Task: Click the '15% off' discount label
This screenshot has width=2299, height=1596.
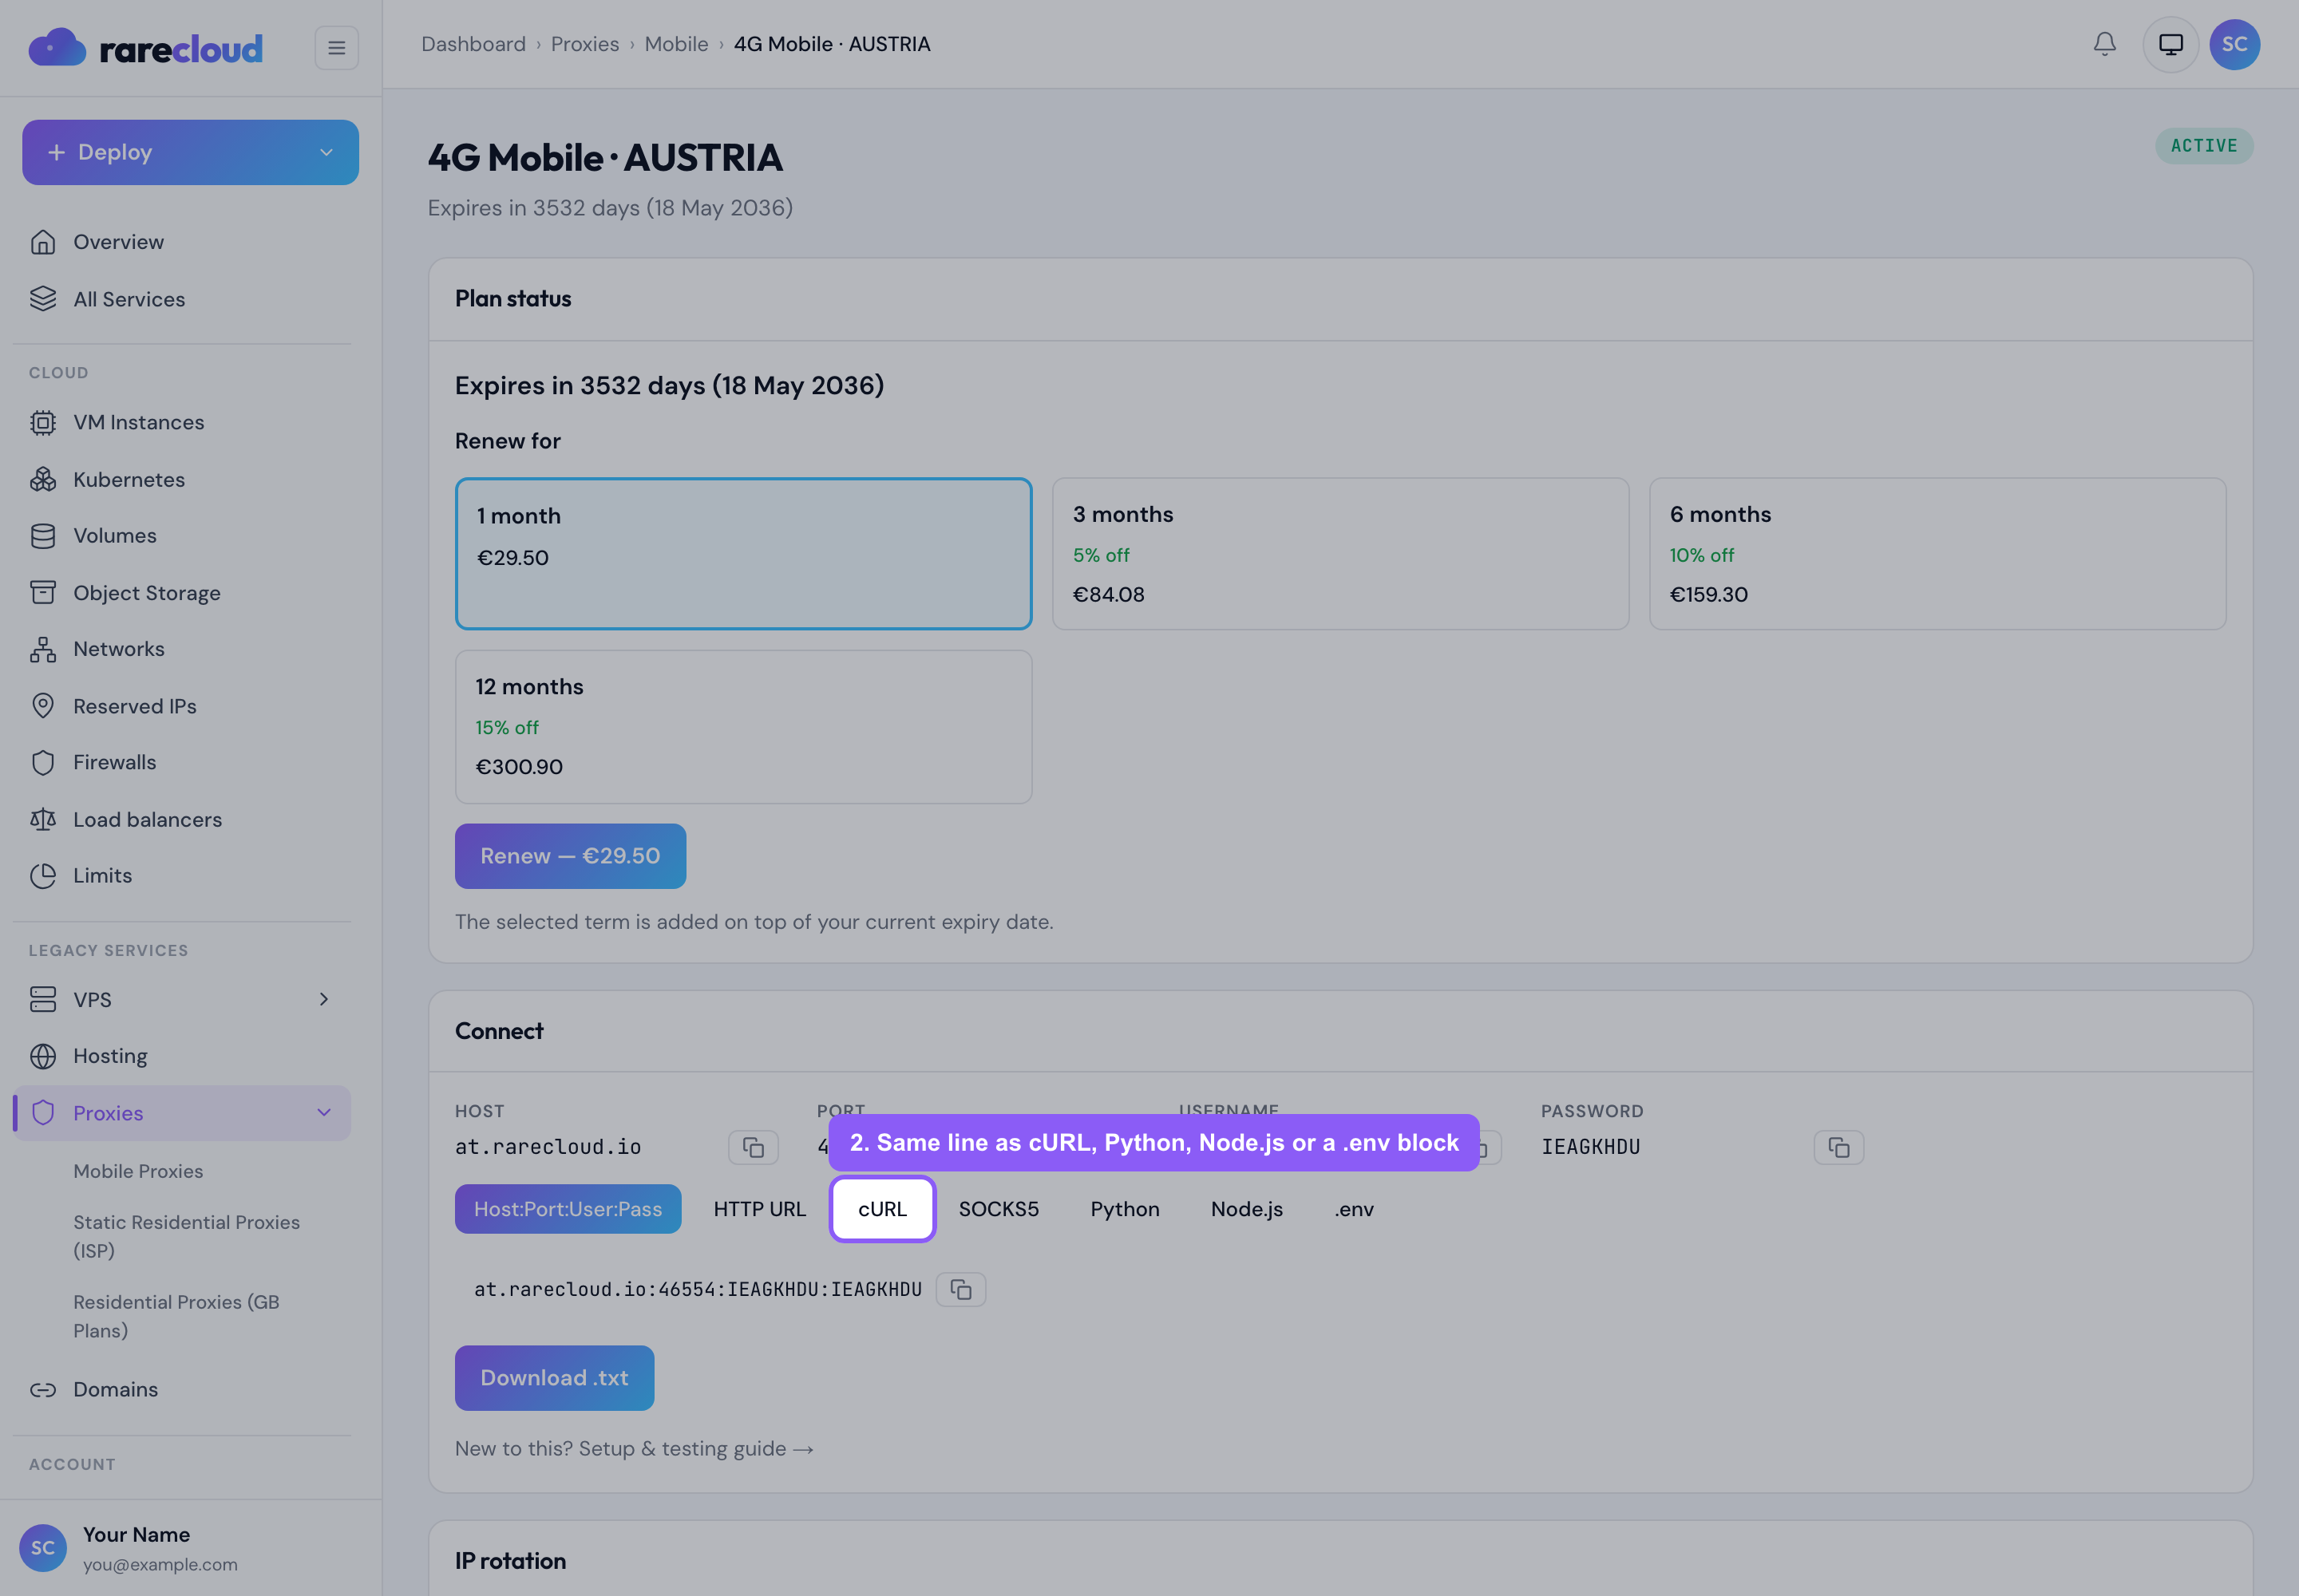Action: click(506, 727)
